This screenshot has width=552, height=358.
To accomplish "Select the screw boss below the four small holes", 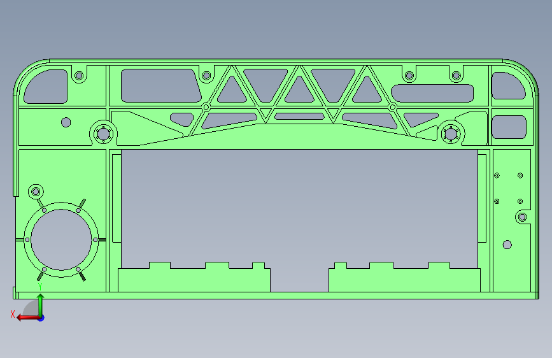I will point(523,217).
